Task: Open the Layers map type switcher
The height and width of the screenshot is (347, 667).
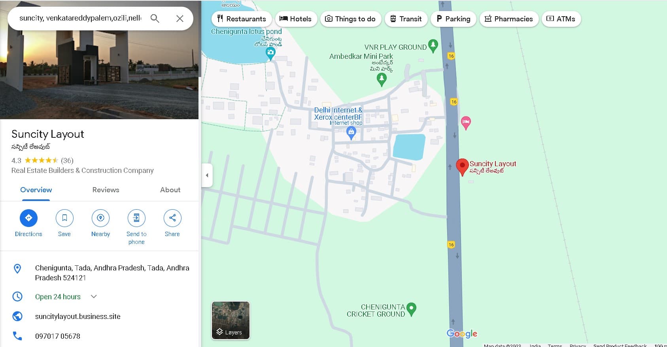Action: pos(231,320)
